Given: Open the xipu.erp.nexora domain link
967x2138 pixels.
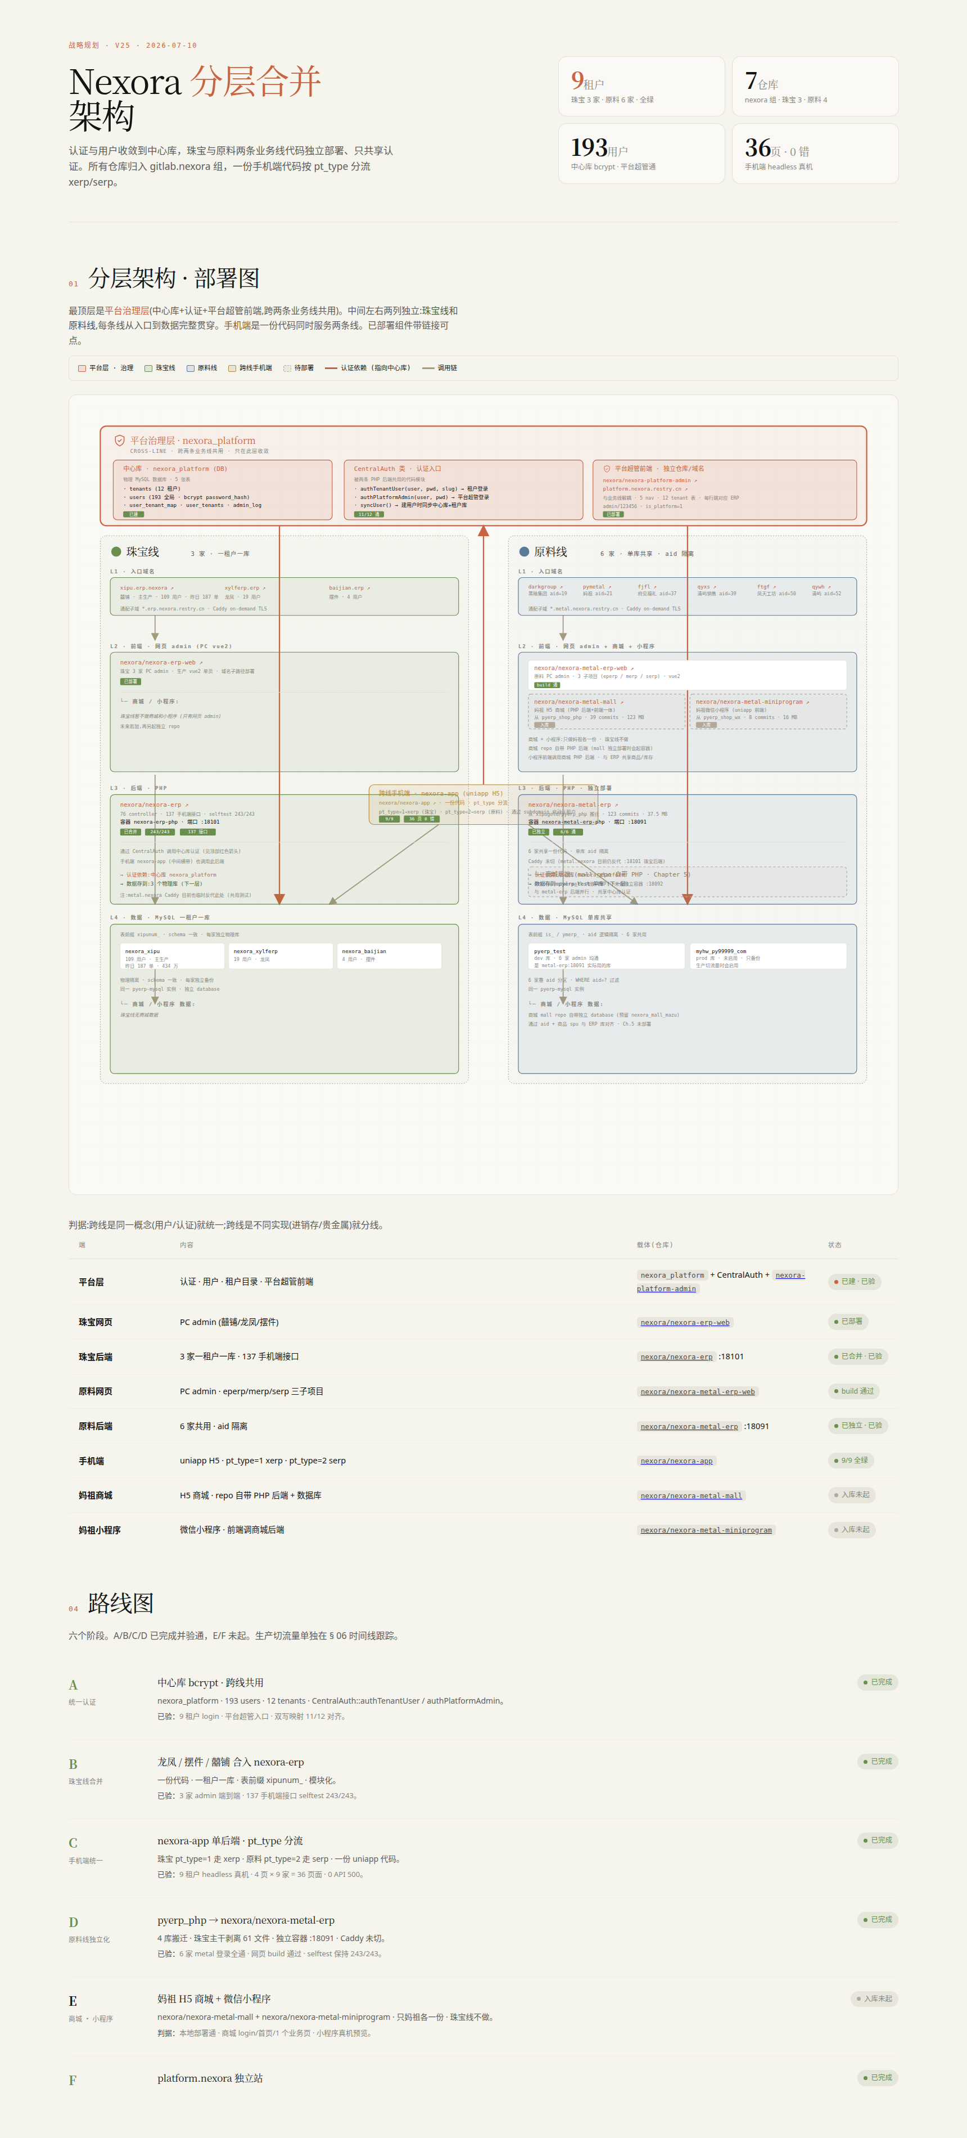Looking at the screenshot, I should point(146,587).
